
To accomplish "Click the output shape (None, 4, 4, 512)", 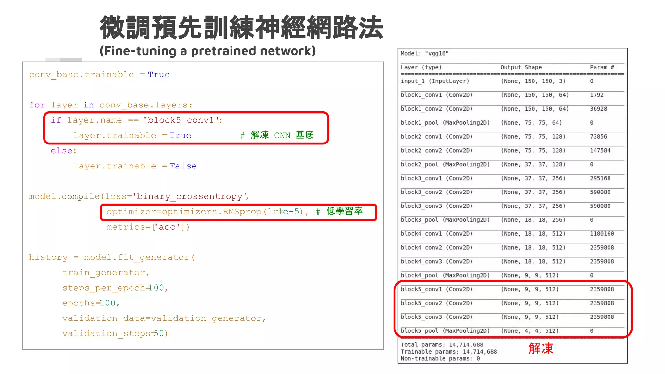I will (529, 331).
